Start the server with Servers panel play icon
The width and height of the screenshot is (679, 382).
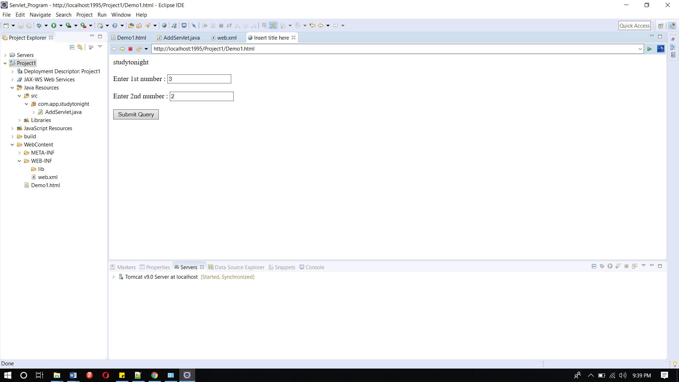[x=610, y=266]
